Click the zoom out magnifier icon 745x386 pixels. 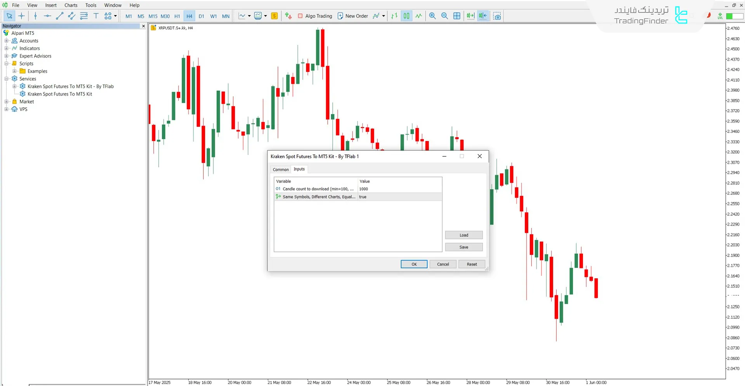coord(445,16)
